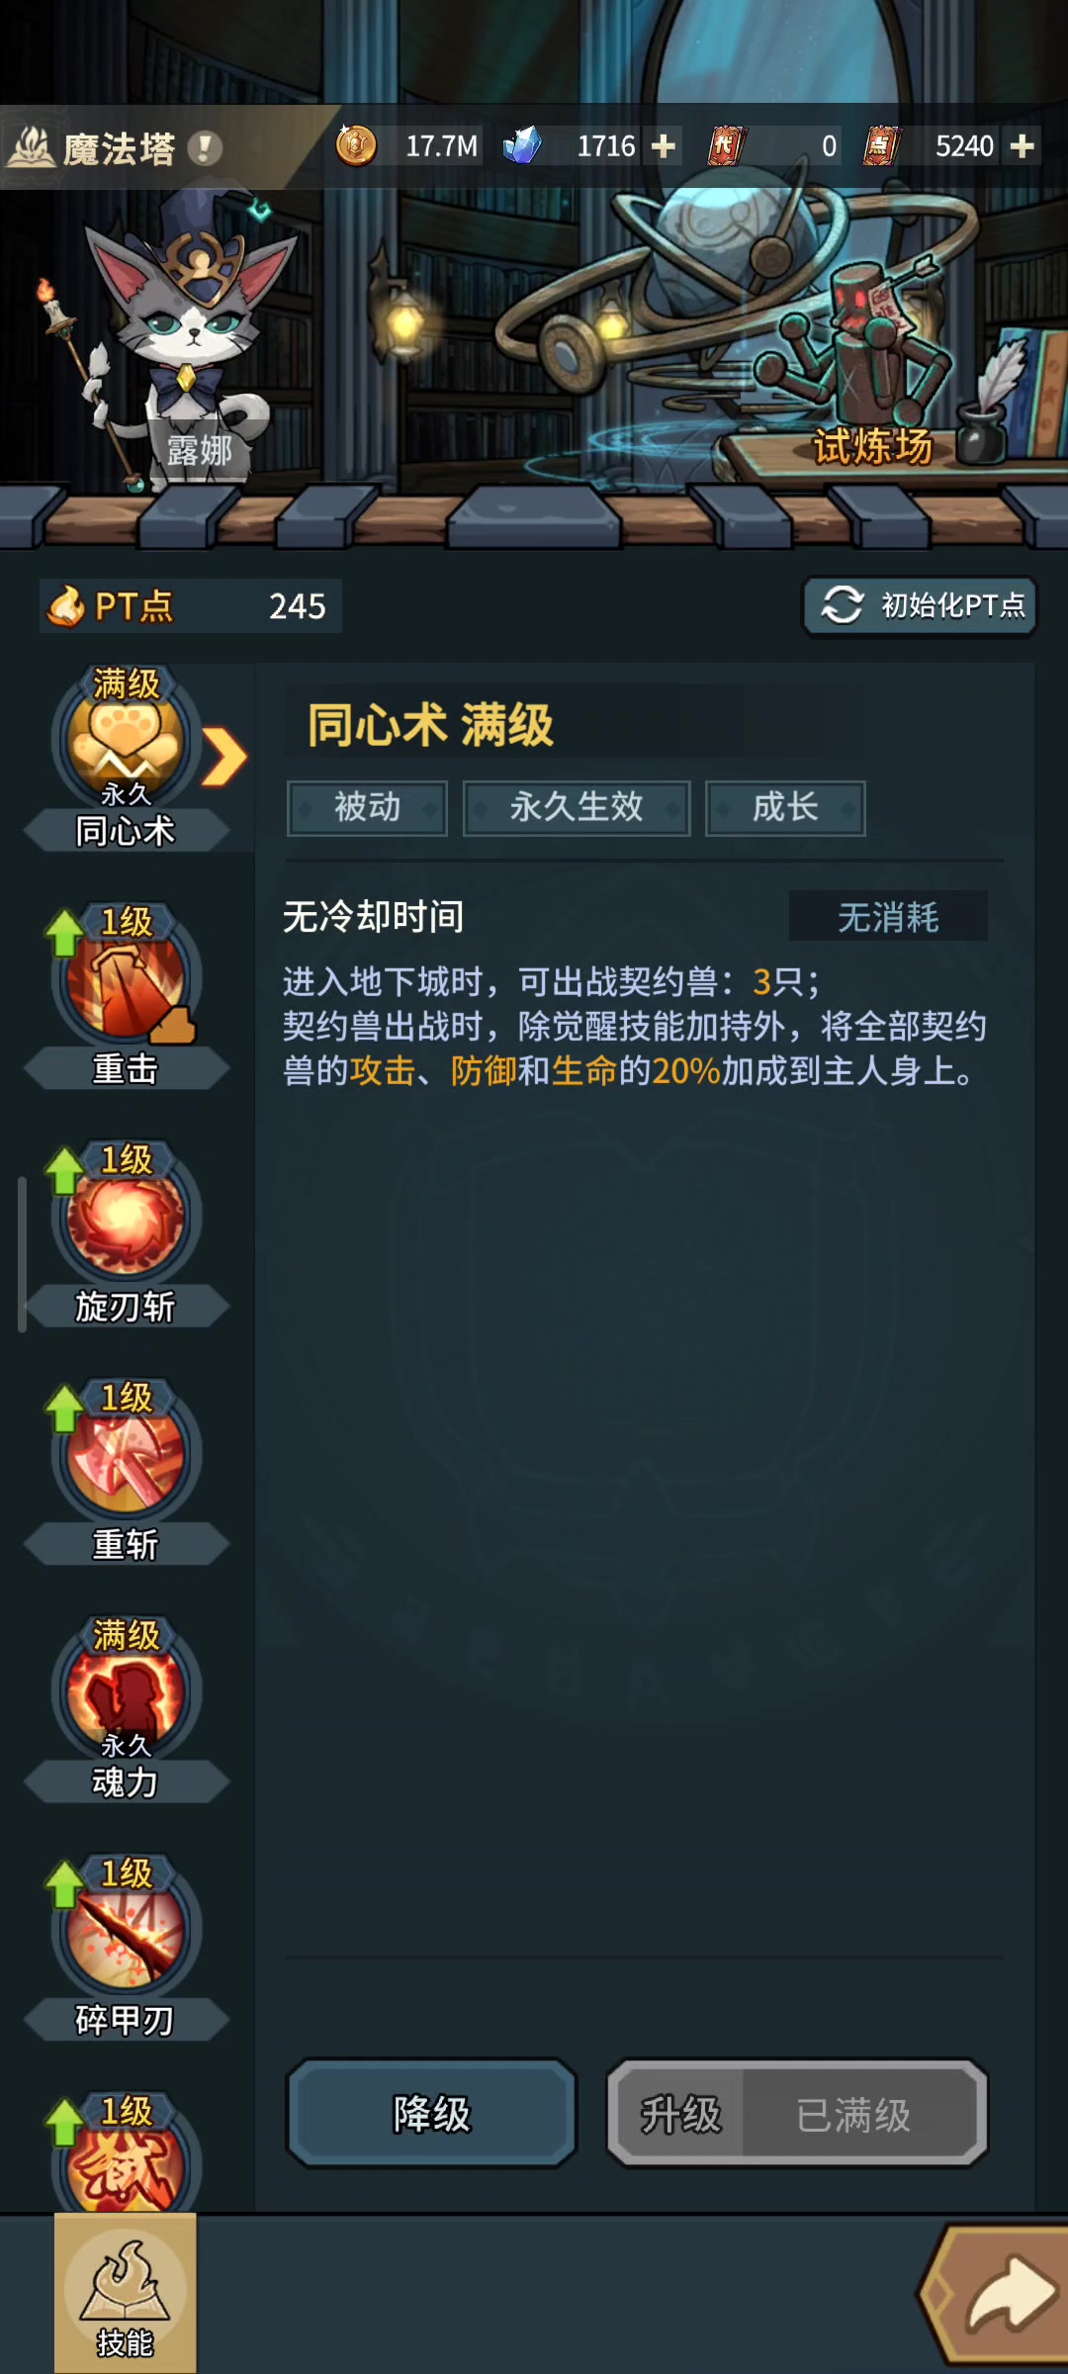Click the skill list scrollbar

click(x=22, y=1254)
